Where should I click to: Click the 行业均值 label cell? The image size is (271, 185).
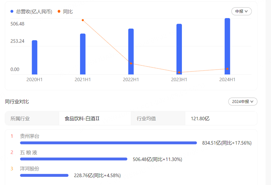coord(158,118)
